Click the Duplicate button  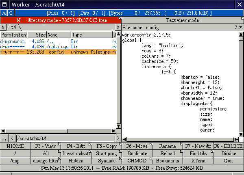(137, 153)
